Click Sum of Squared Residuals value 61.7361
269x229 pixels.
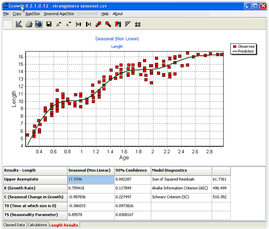point(221,179)
